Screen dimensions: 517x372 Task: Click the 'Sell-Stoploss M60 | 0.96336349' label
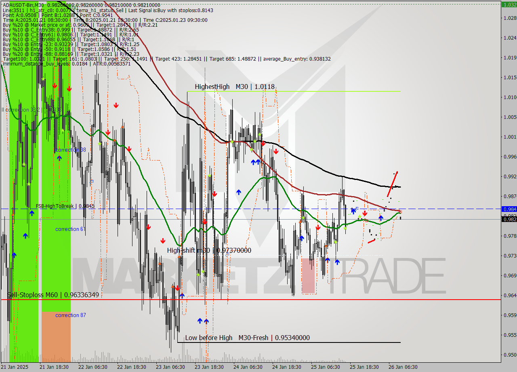pyautogui.click(x=53, y=295)
